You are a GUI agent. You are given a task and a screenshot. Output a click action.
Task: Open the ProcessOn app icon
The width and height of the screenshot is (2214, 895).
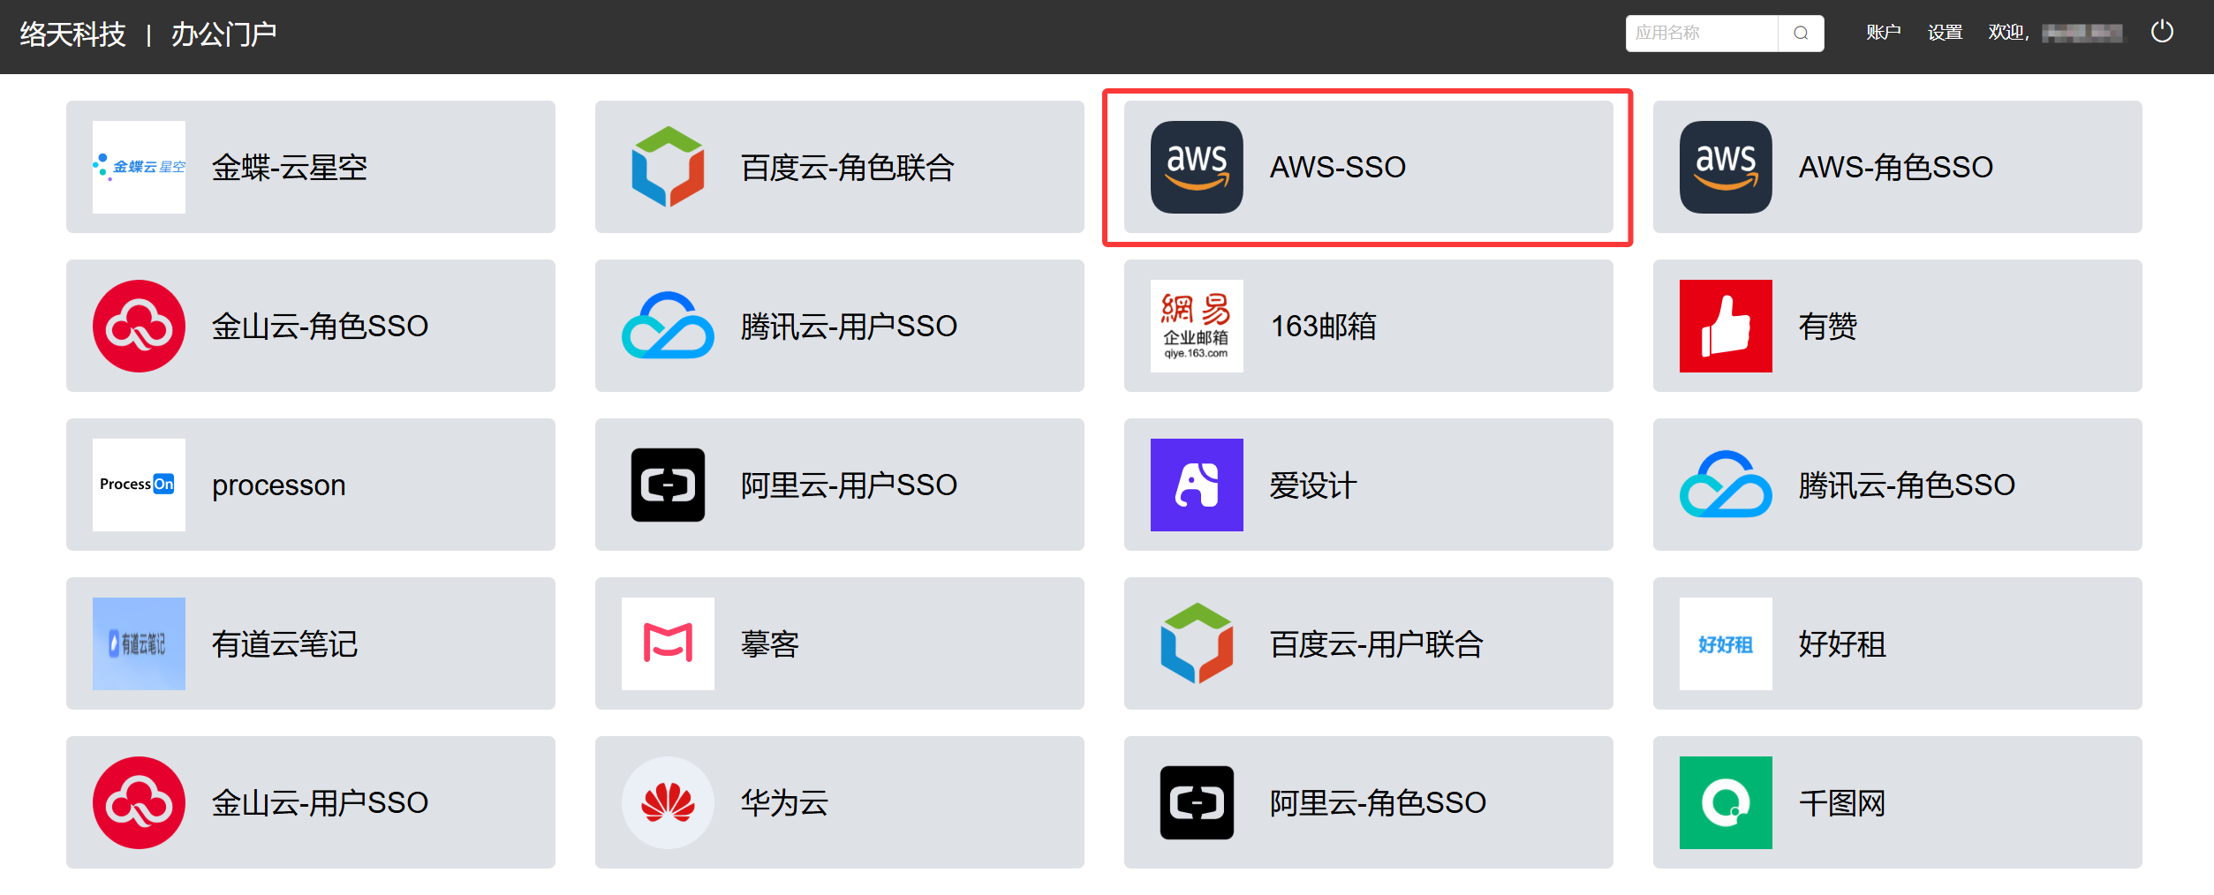tap(139, 485)
